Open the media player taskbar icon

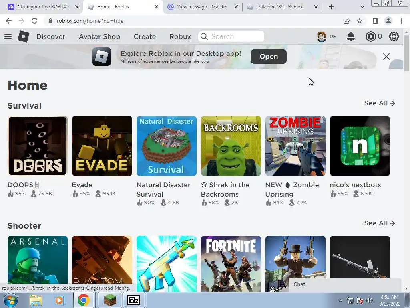[60, 300]
